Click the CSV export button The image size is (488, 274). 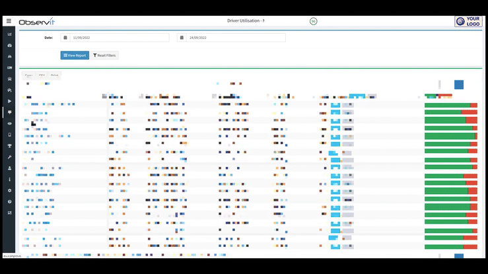[42, 75]
